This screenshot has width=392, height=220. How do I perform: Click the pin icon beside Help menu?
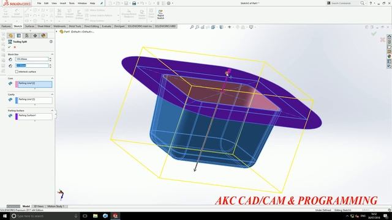click(102, 3)
